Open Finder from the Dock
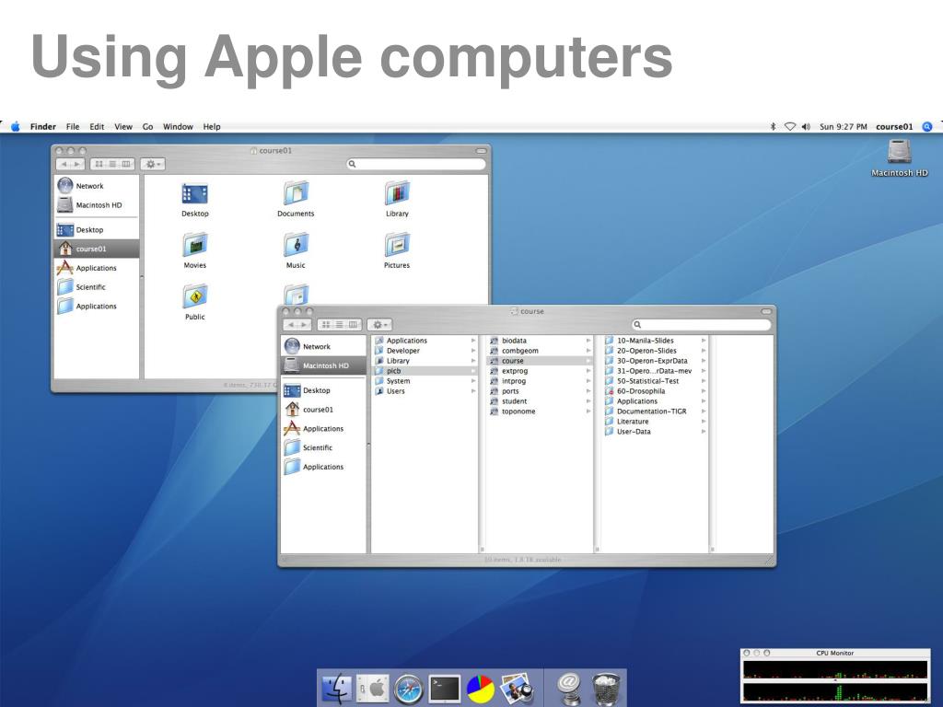Viewport: 943px width, 707px height. pos(337,689)
